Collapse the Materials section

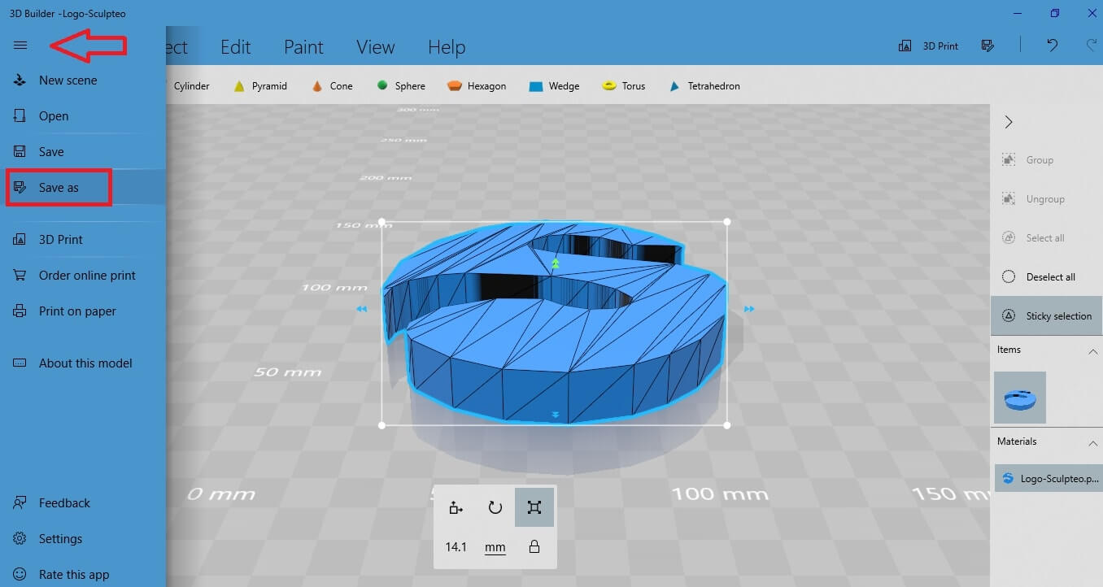tap(1093, 443)
